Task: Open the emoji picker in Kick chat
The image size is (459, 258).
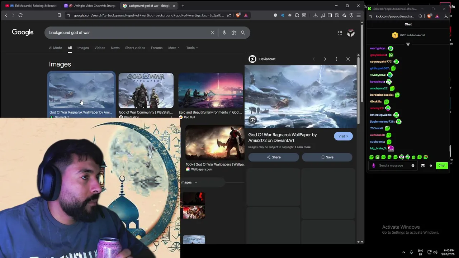Action: click(413, 166)
